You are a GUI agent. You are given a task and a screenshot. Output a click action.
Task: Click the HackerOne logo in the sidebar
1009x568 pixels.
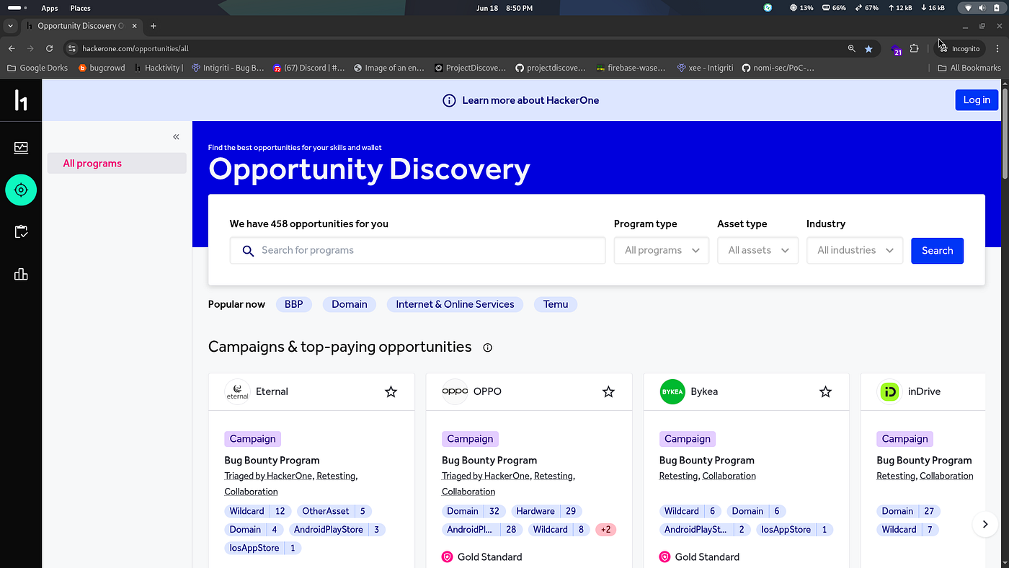click(21, 100)
